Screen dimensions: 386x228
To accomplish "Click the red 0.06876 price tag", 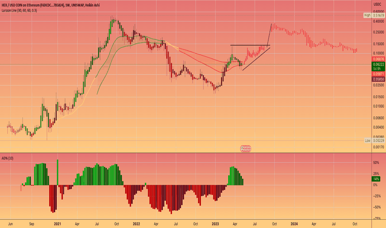I will (x=379, y=59).
